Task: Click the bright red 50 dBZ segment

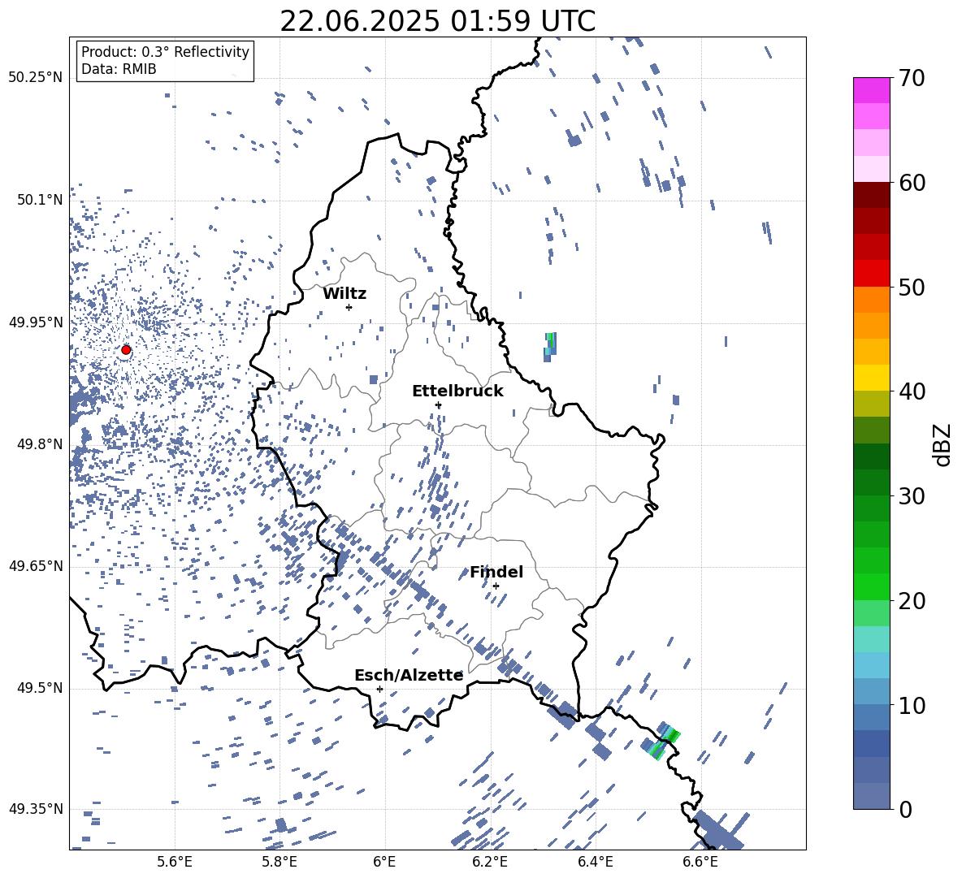Action: [x=871, y=274]
